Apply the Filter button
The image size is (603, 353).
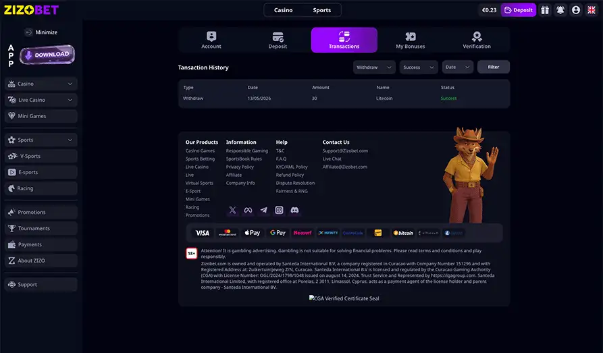click(494, 67)
